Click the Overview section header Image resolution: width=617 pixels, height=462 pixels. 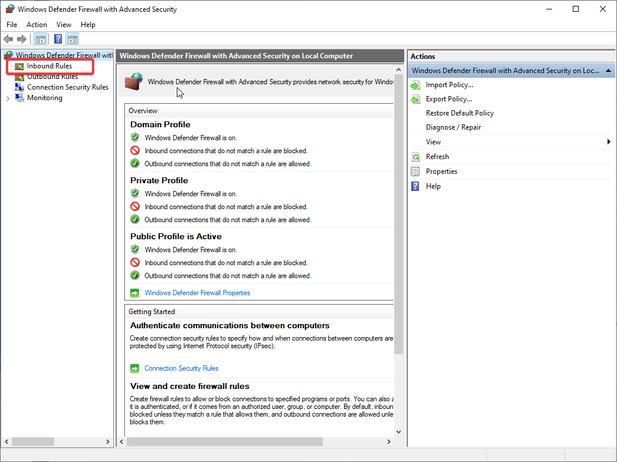click(143, 111)
